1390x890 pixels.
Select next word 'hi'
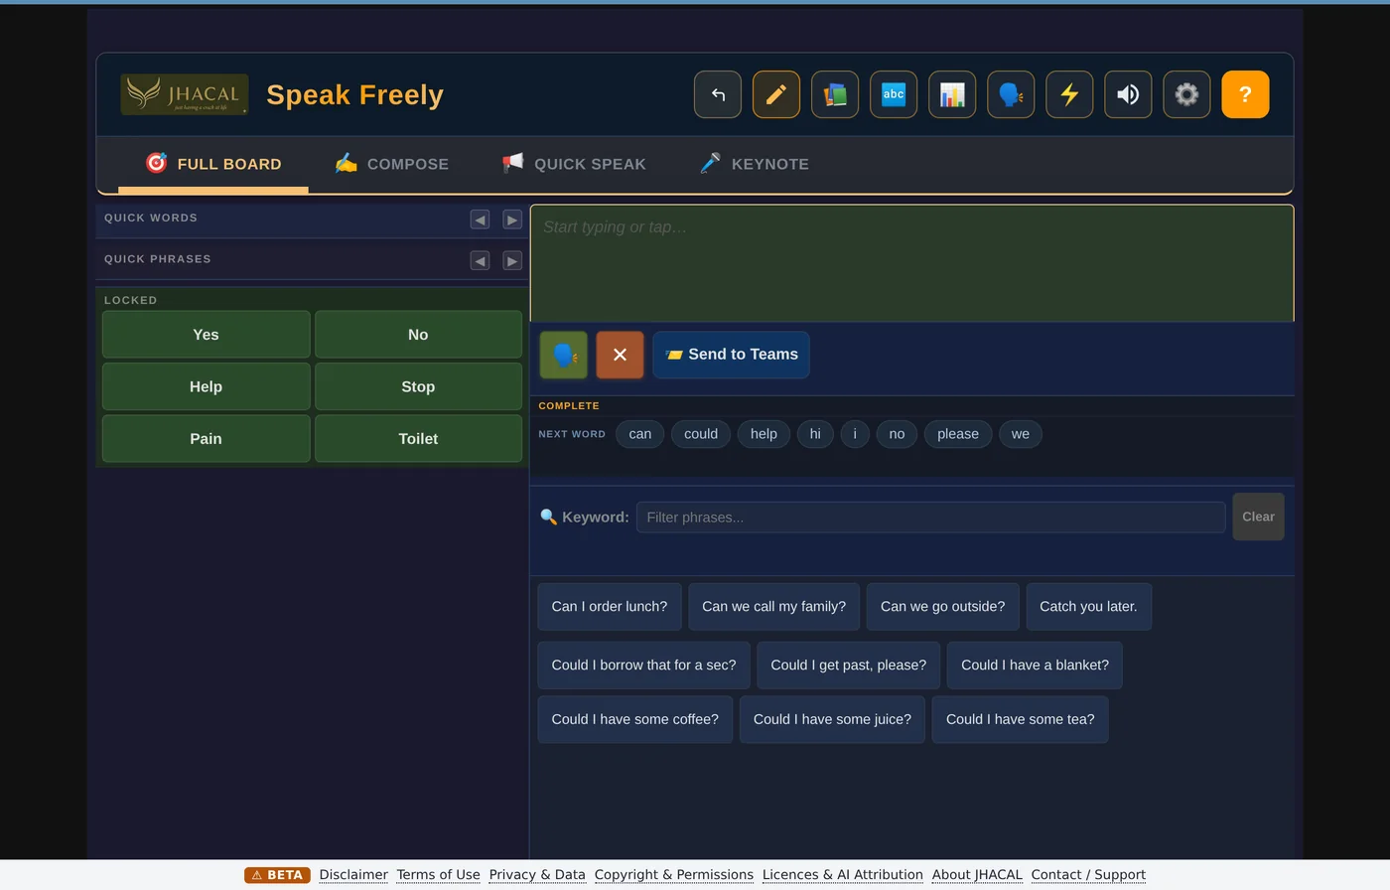click(815, 434)
